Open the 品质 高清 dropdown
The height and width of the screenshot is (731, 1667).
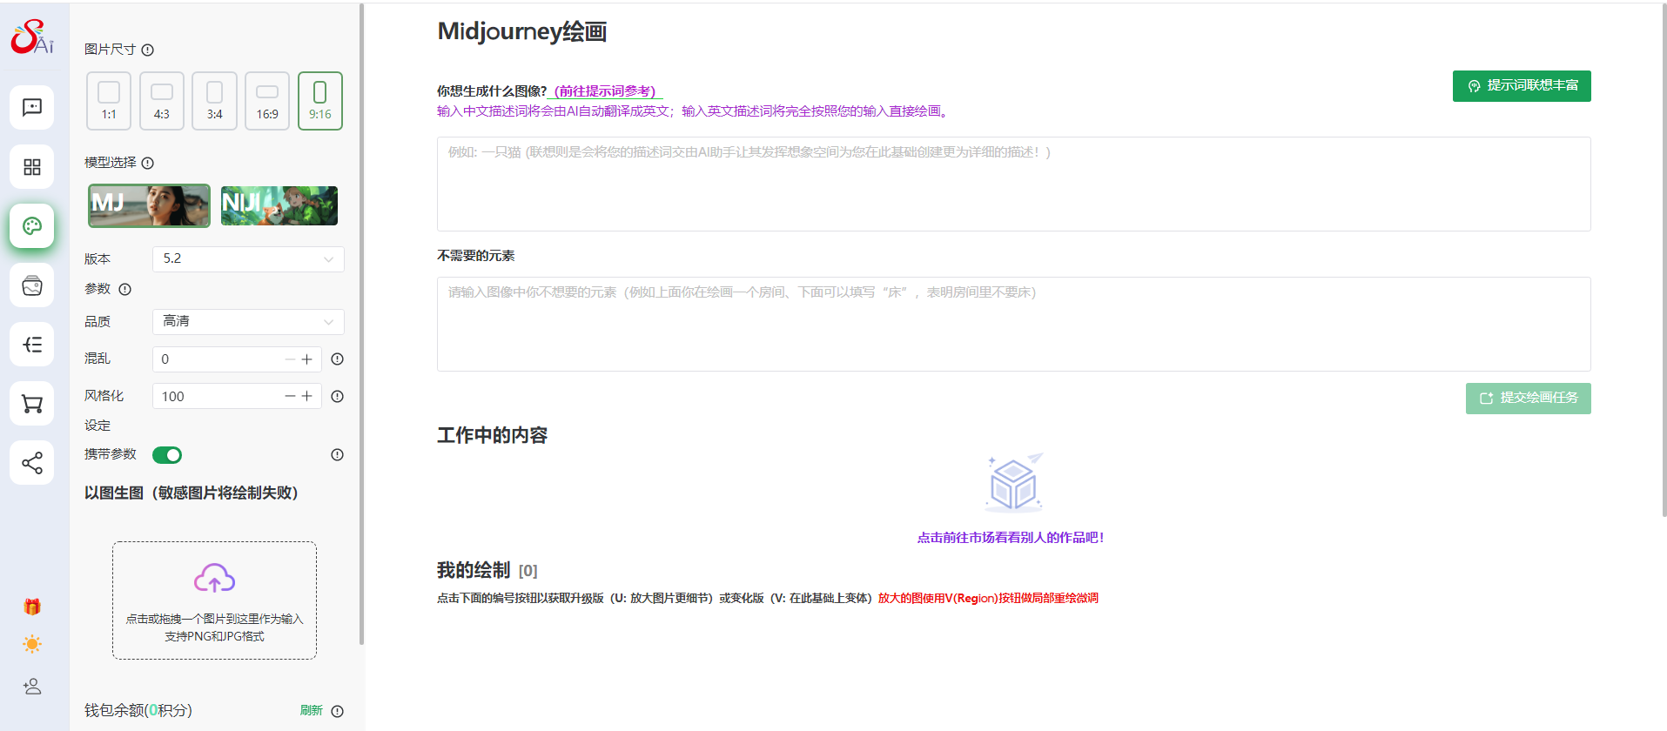coord(248,321)
